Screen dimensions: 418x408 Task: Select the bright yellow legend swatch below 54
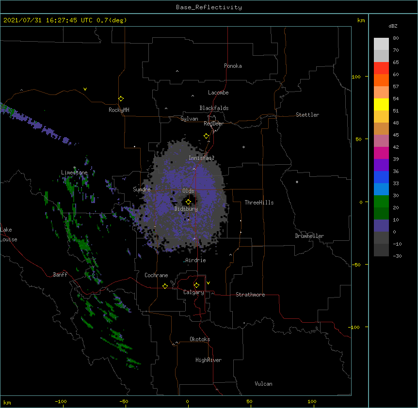point(381,104)
